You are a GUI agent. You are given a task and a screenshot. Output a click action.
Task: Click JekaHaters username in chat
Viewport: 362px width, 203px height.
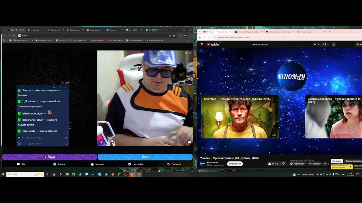tap(29, 131)
